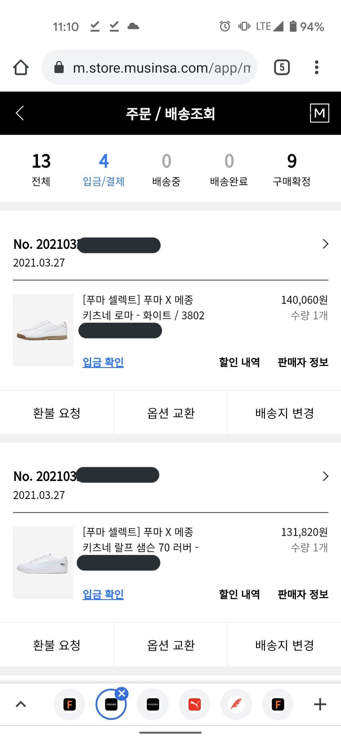This screenshot has height=739, width=341.
Task: Tap the browser home icon
Action: [21, 67]
